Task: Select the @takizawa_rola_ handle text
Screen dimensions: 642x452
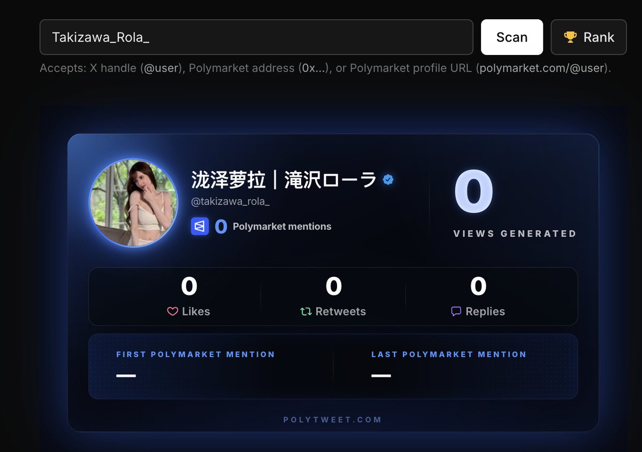Action: (x=231, y=201)
